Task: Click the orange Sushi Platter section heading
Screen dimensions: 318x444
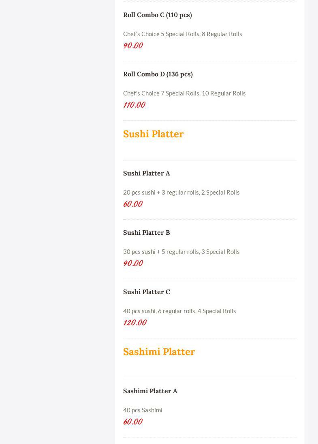Action: 153,134
